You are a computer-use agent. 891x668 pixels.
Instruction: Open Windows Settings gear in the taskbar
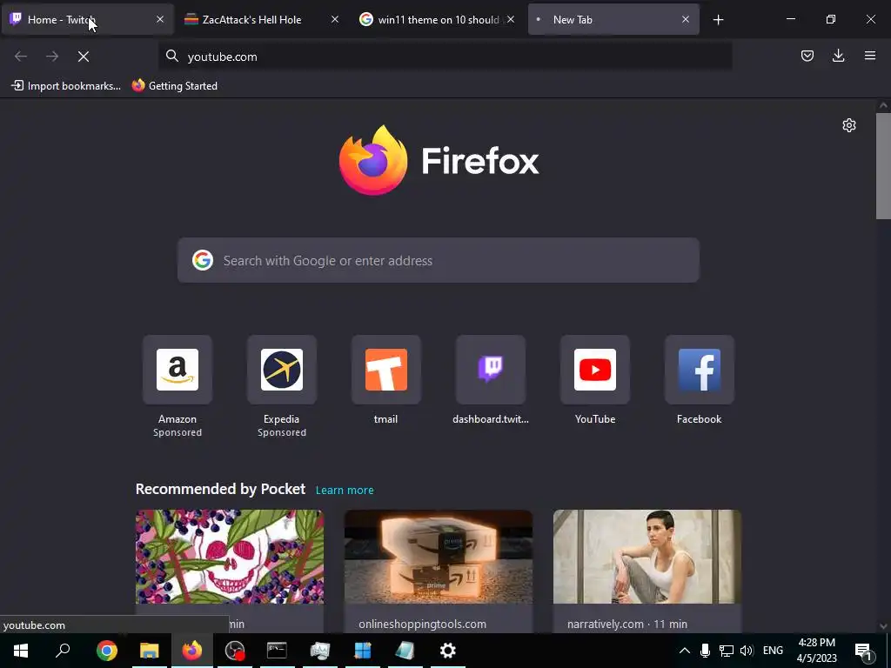tap(448, 651)
